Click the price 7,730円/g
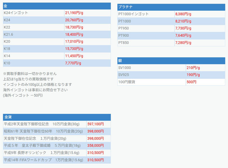228x168 pixels. 183,28
